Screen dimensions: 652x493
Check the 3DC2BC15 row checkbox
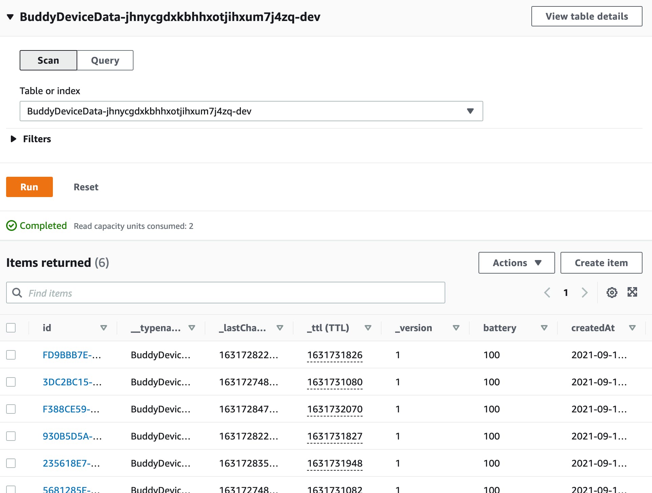tap(11, 382)
